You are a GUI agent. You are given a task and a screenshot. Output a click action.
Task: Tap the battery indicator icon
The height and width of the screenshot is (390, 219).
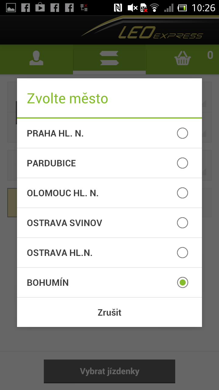click(x=182, y=8)
